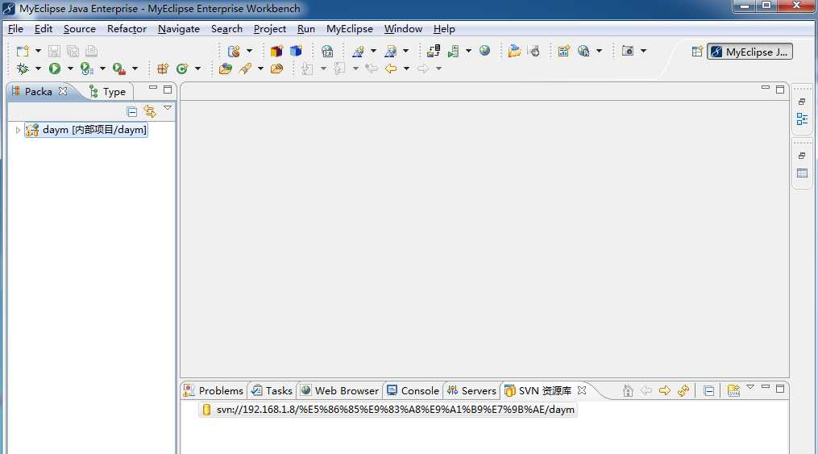Open the Search flashlight dropdown arrow

pyautogui.click(x=260, y=69)
